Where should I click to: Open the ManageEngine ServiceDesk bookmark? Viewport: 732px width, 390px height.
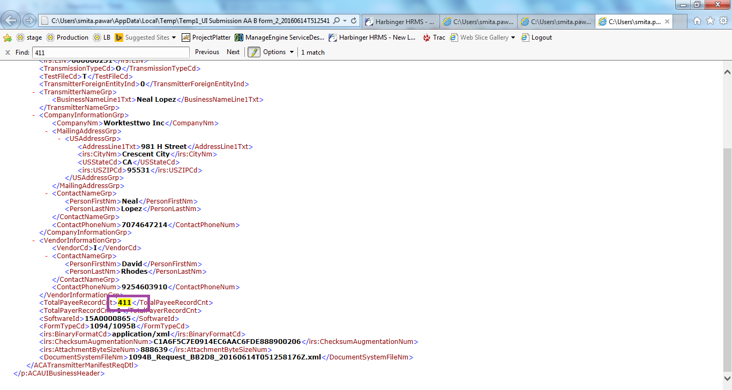pyautogui.click(x=279, y=37)
